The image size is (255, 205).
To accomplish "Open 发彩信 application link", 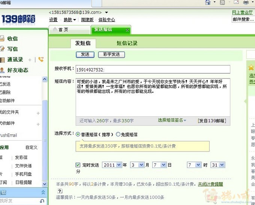I will pyautogui.click(x=21, y=157).
